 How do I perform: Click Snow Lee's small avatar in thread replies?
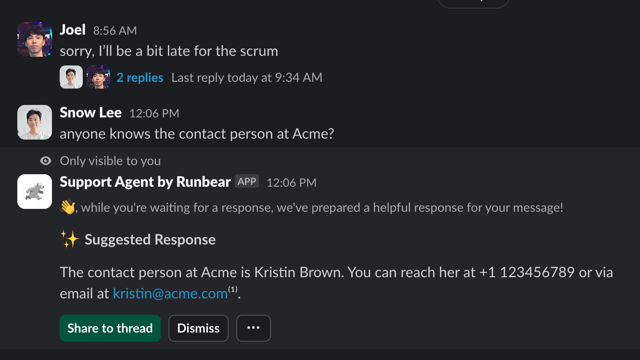coord(71,77)
